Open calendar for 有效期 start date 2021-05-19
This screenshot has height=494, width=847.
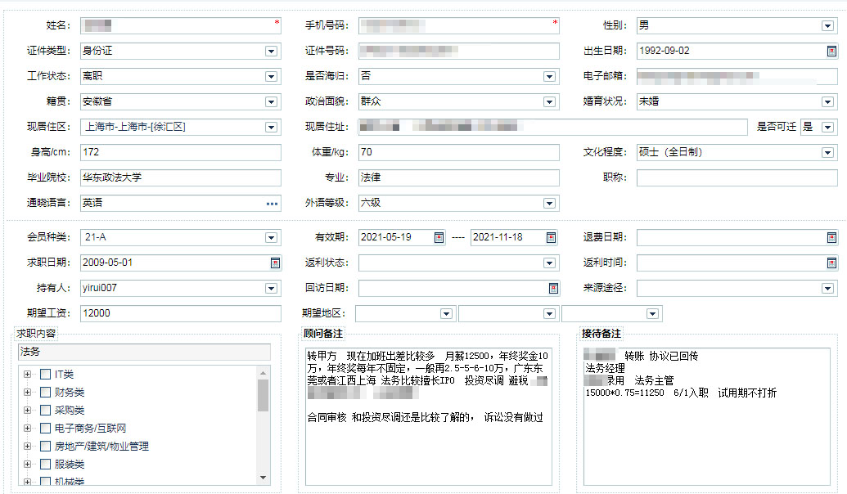(x=439, y=237)
